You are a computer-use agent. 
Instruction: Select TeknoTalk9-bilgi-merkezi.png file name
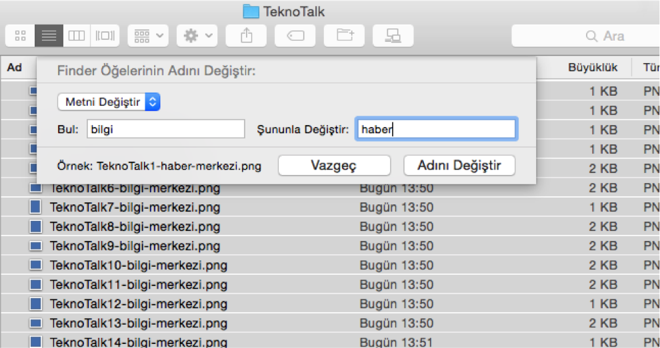[x=135, y=246]
